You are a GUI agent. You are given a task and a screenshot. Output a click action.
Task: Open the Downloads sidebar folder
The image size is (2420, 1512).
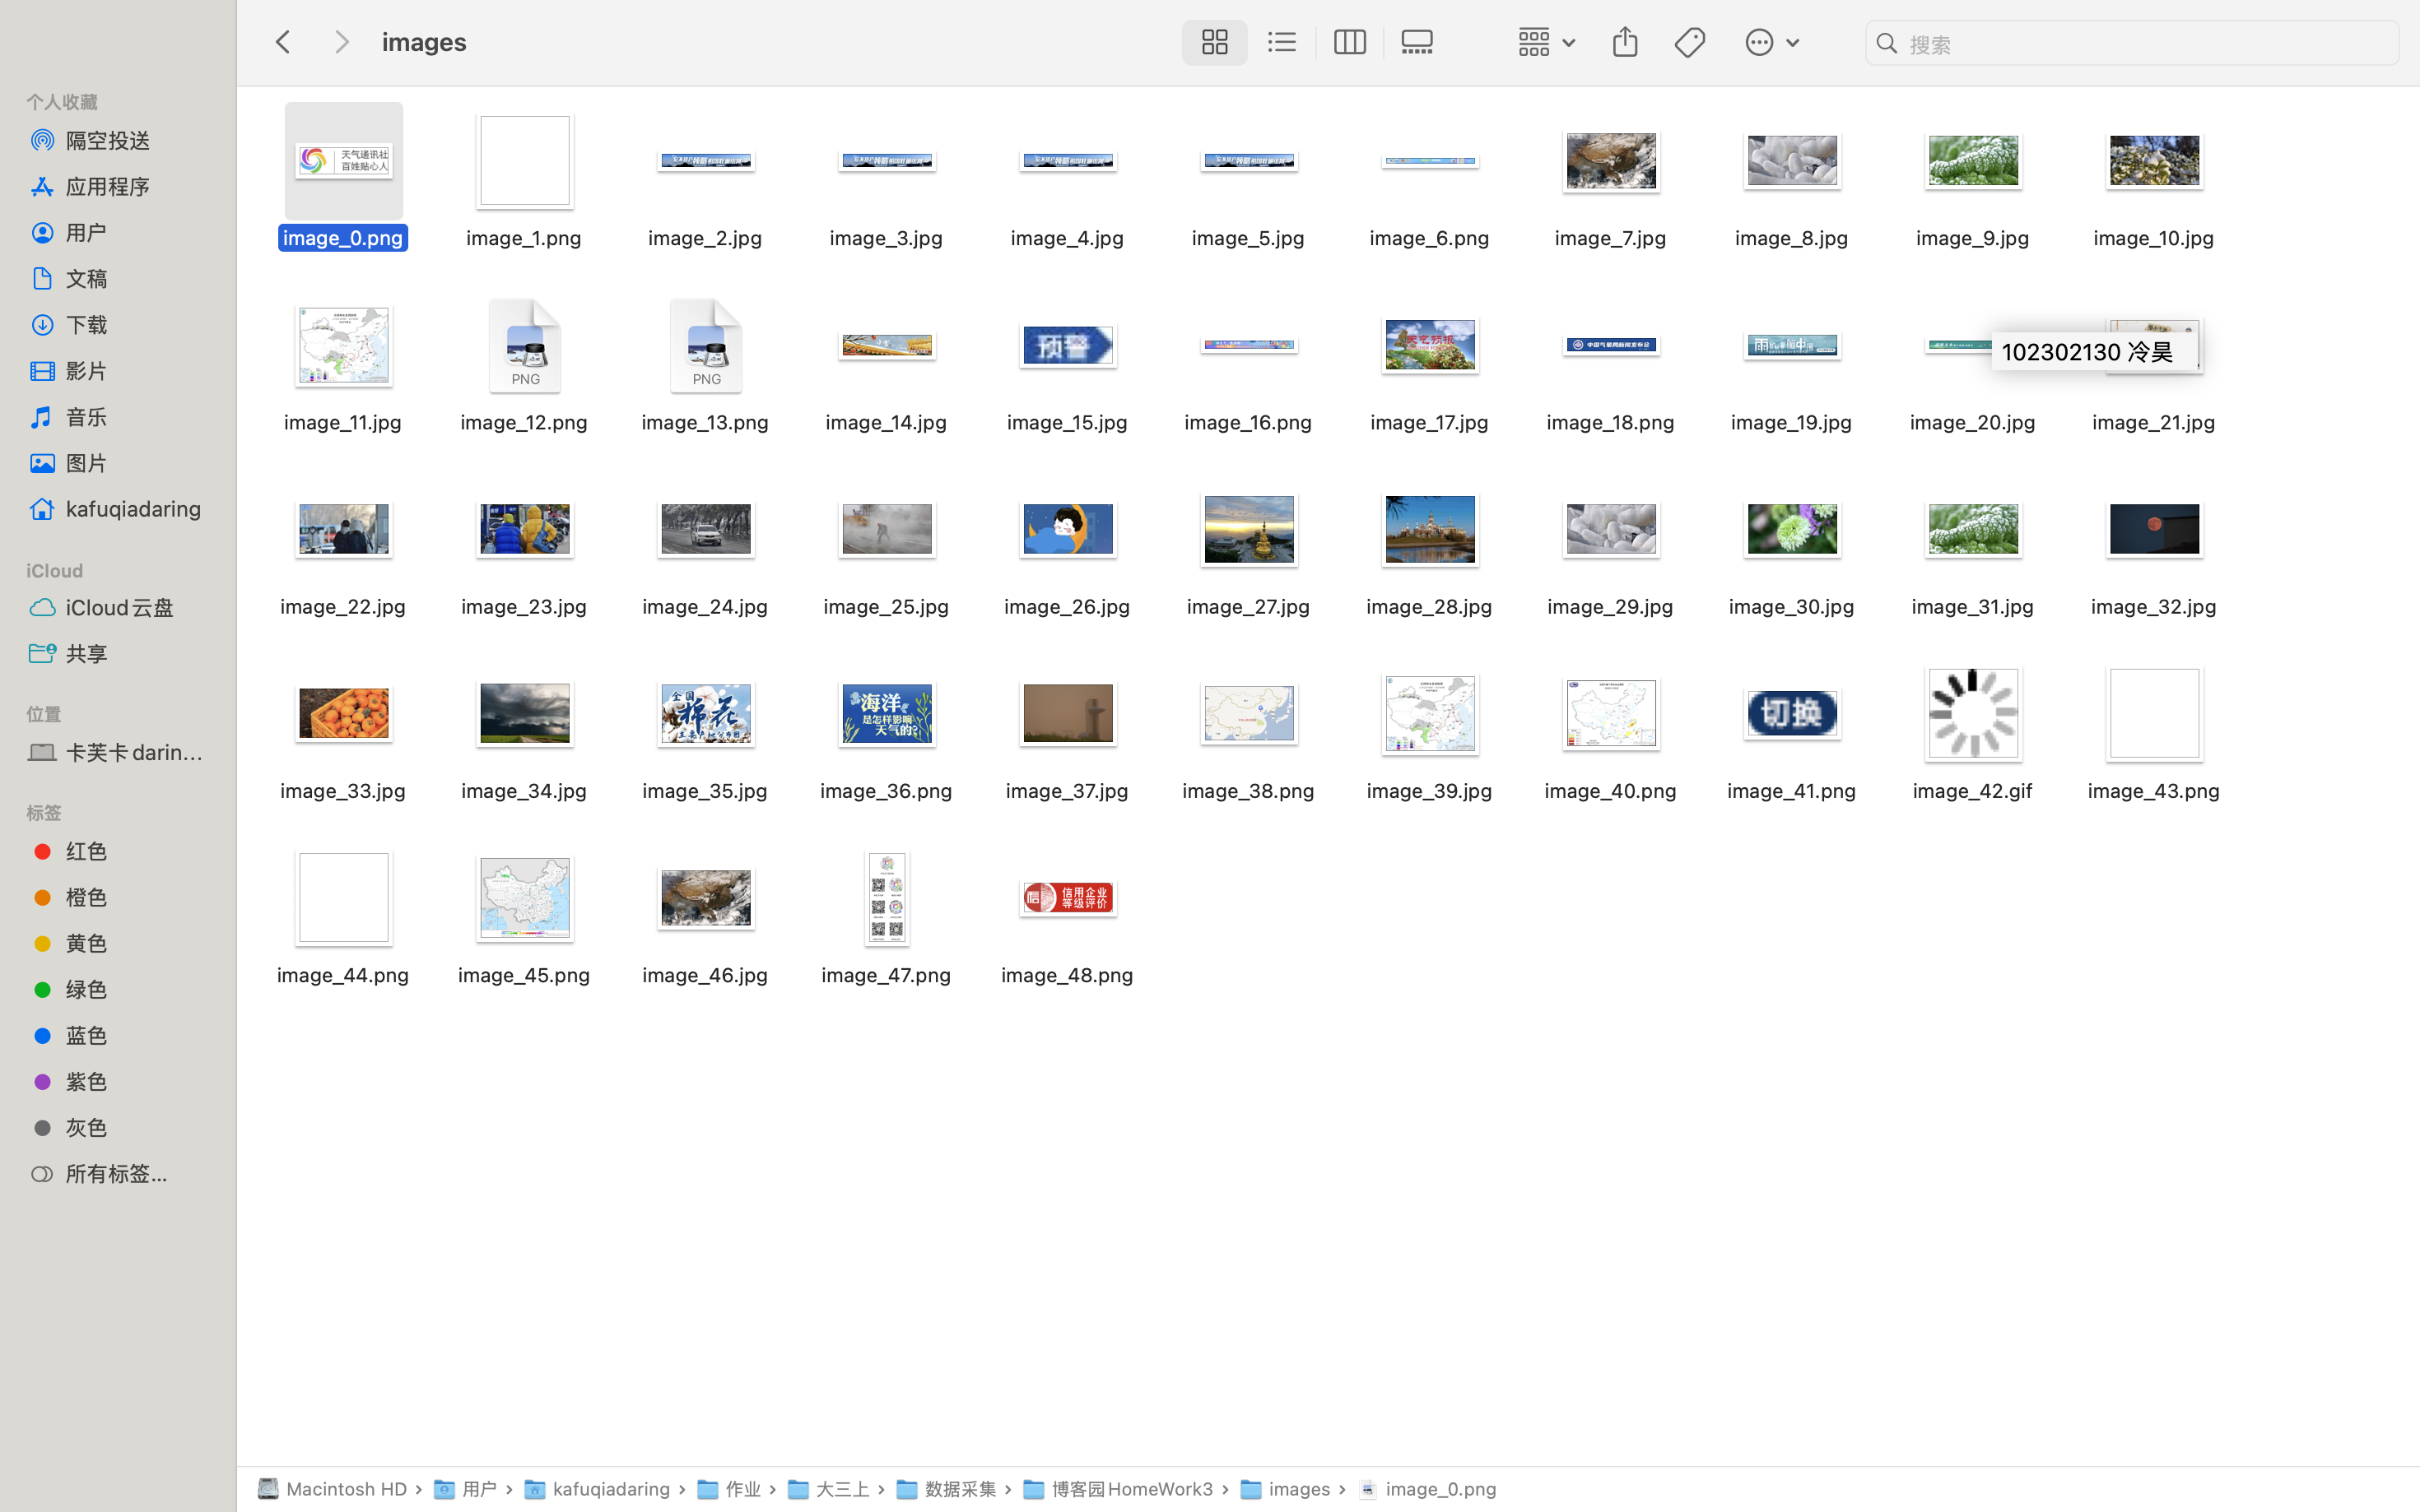(x=87, y=324)
